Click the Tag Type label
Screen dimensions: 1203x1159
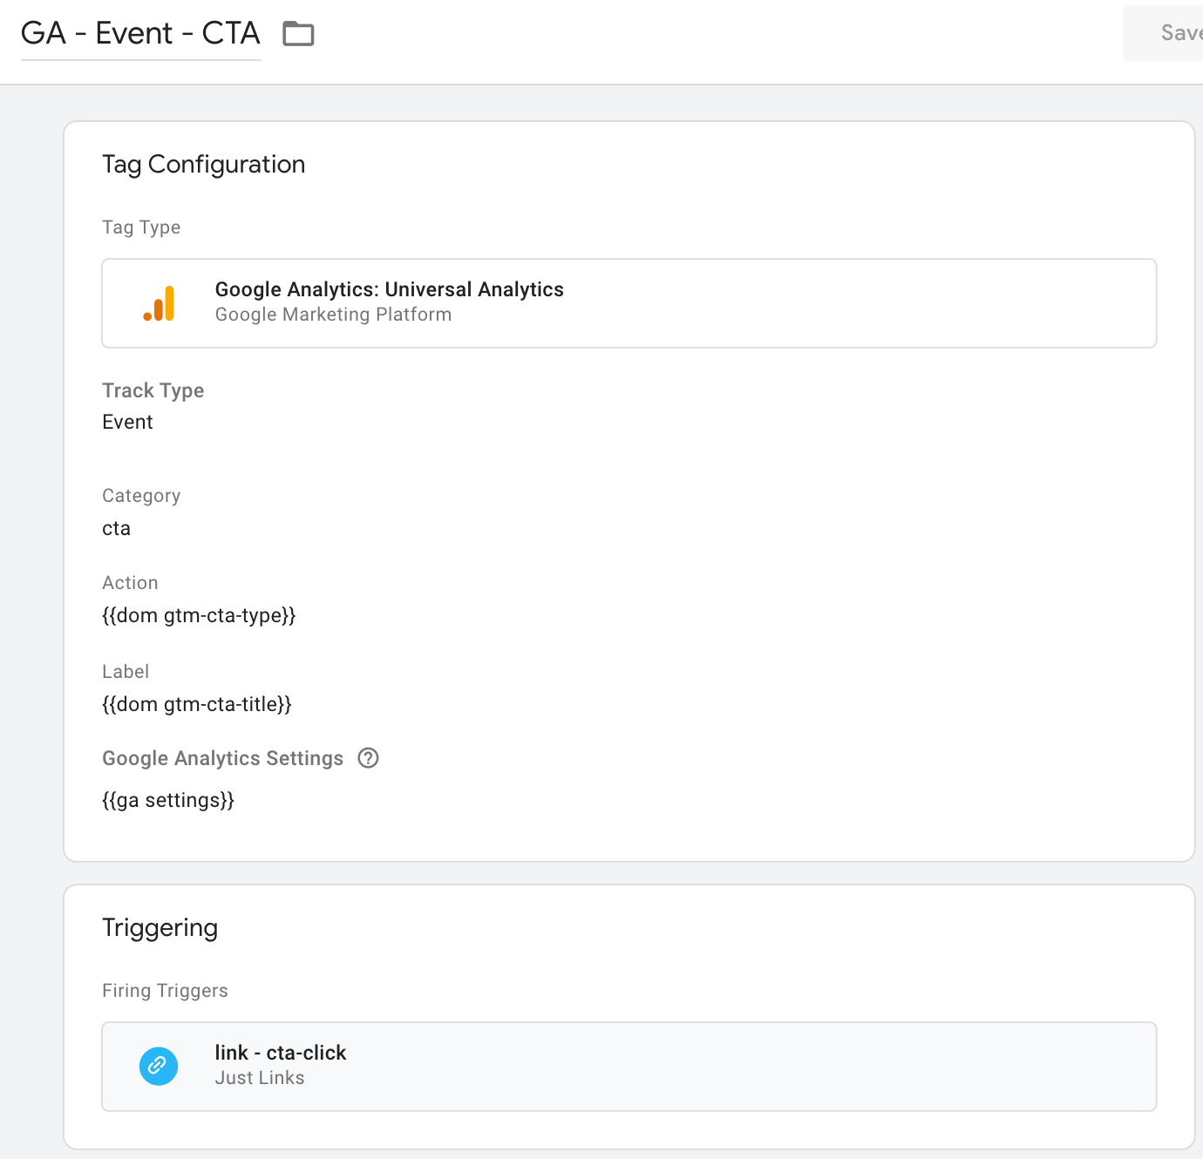point(141,227)
